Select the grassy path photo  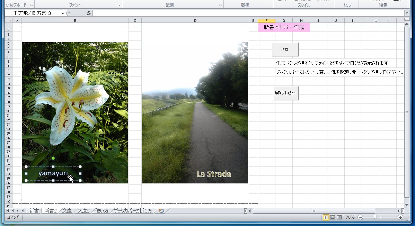(x=195, y=112)
